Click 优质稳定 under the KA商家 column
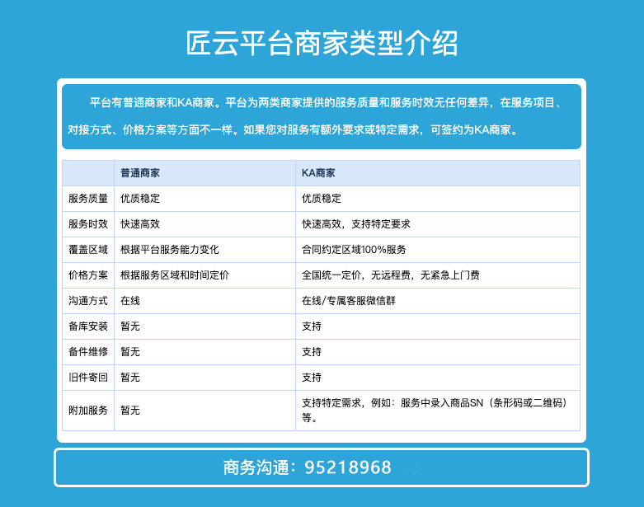 point(322,199)
